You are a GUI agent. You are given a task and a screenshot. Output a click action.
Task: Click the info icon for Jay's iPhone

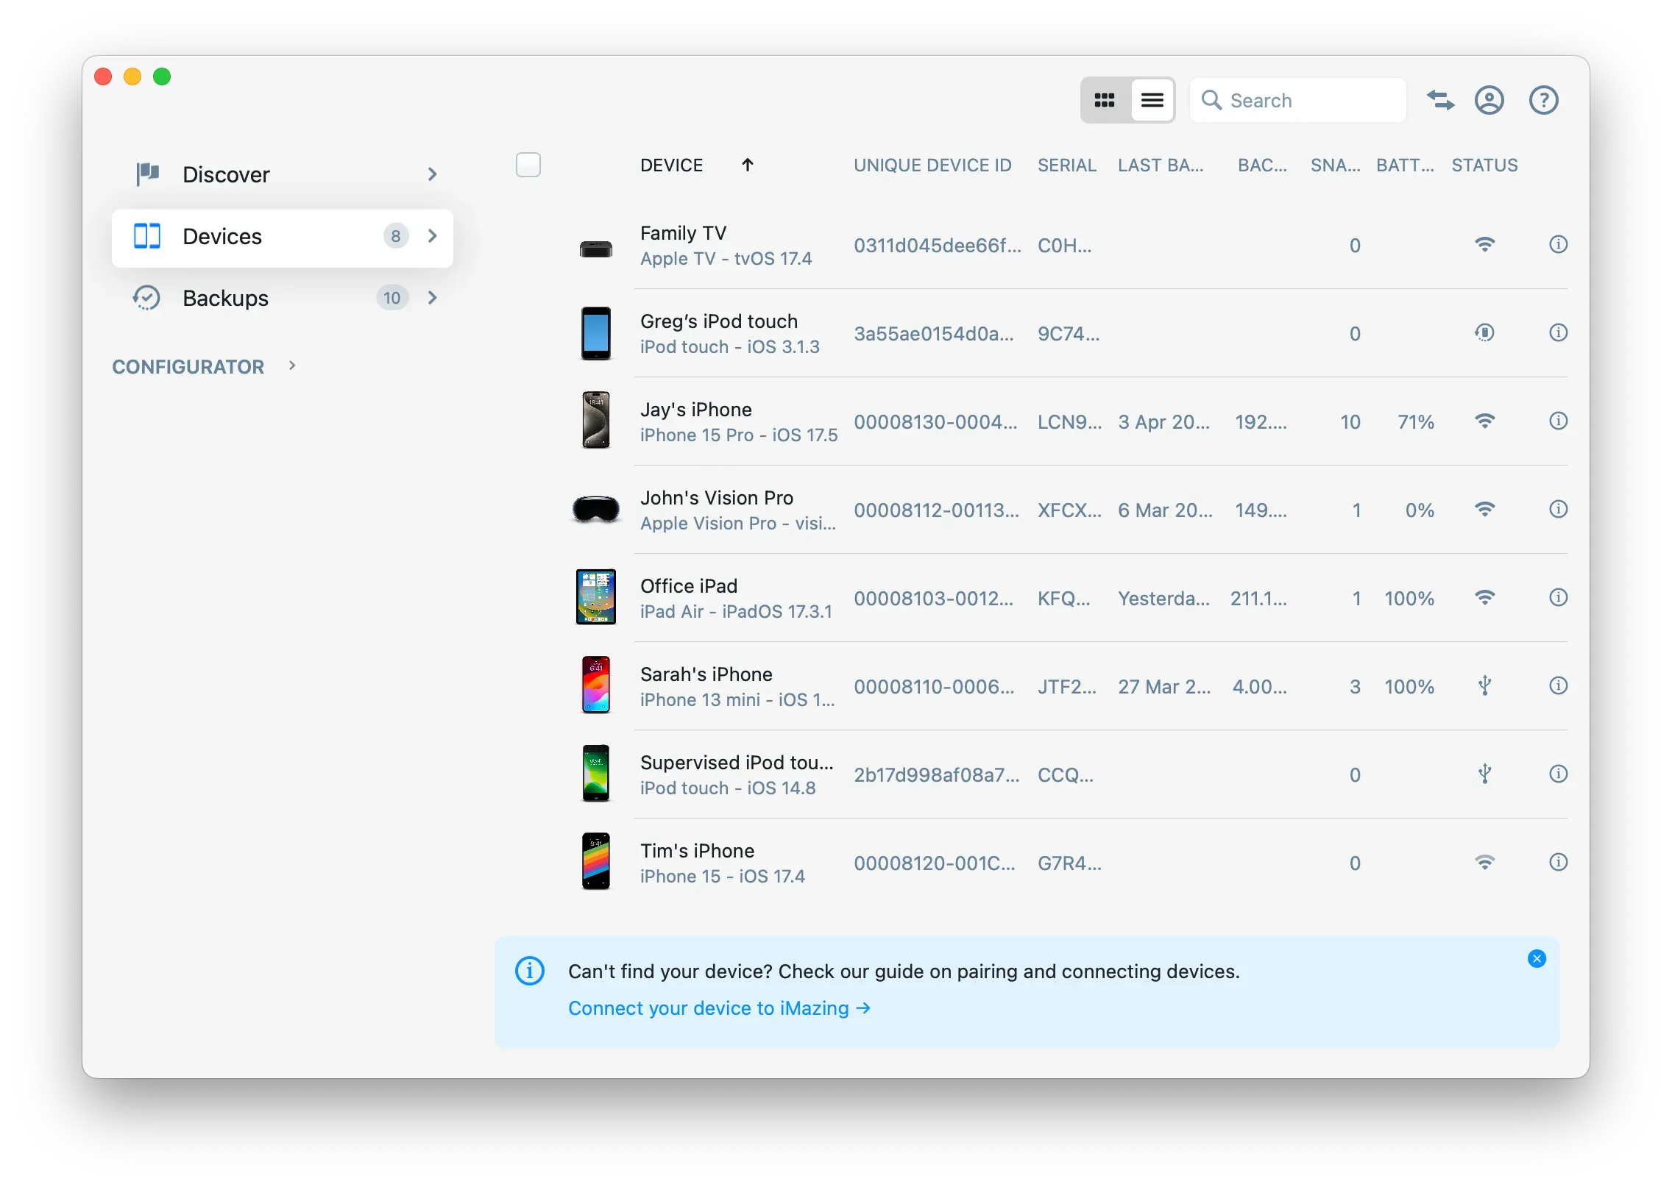click(1558, 421)
